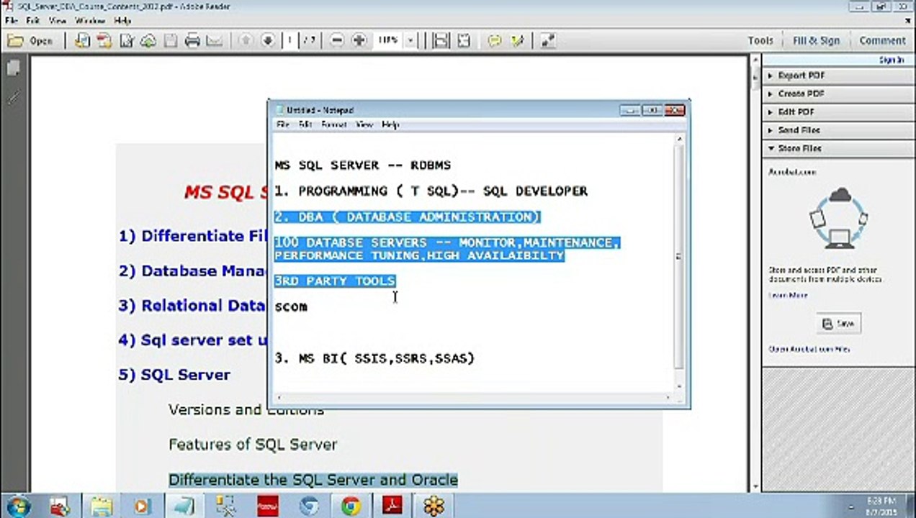Click Page Thumbnails icon in left pane
This screenshot has height=518, width=916.
13,68
